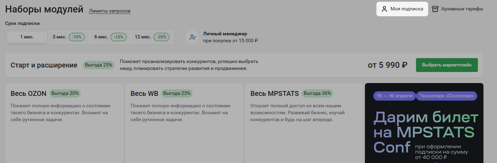Click the Срок подписки label

23,24
